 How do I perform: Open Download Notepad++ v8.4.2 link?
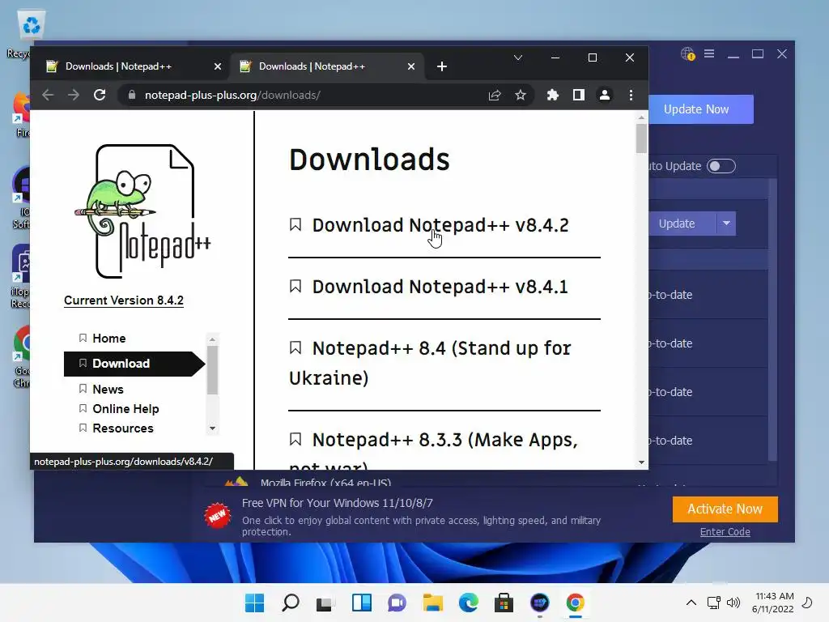point(440,225)
